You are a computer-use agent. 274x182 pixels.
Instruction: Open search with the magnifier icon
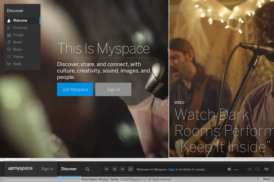click(87, 169)
